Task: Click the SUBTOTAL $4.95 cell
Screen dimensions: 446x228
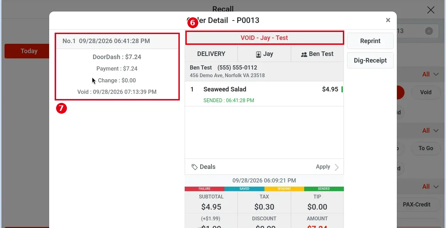Action: (x=211, y=202)
